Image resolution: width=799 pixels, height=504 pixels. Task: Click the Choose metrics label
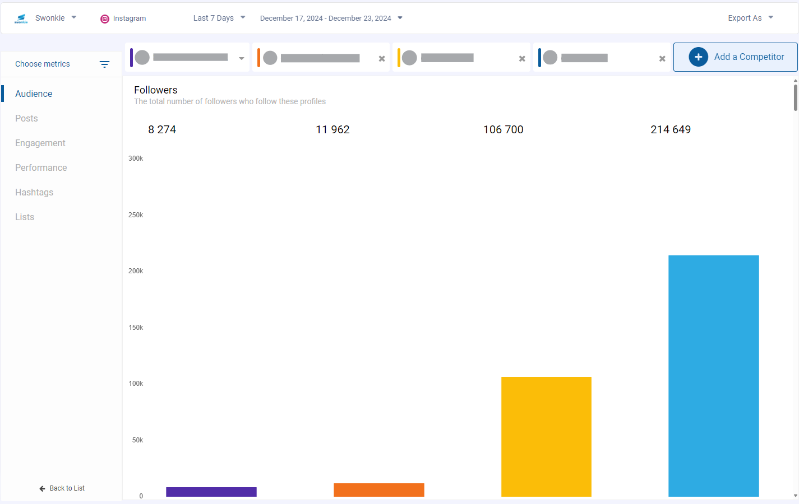pos(43,64)
